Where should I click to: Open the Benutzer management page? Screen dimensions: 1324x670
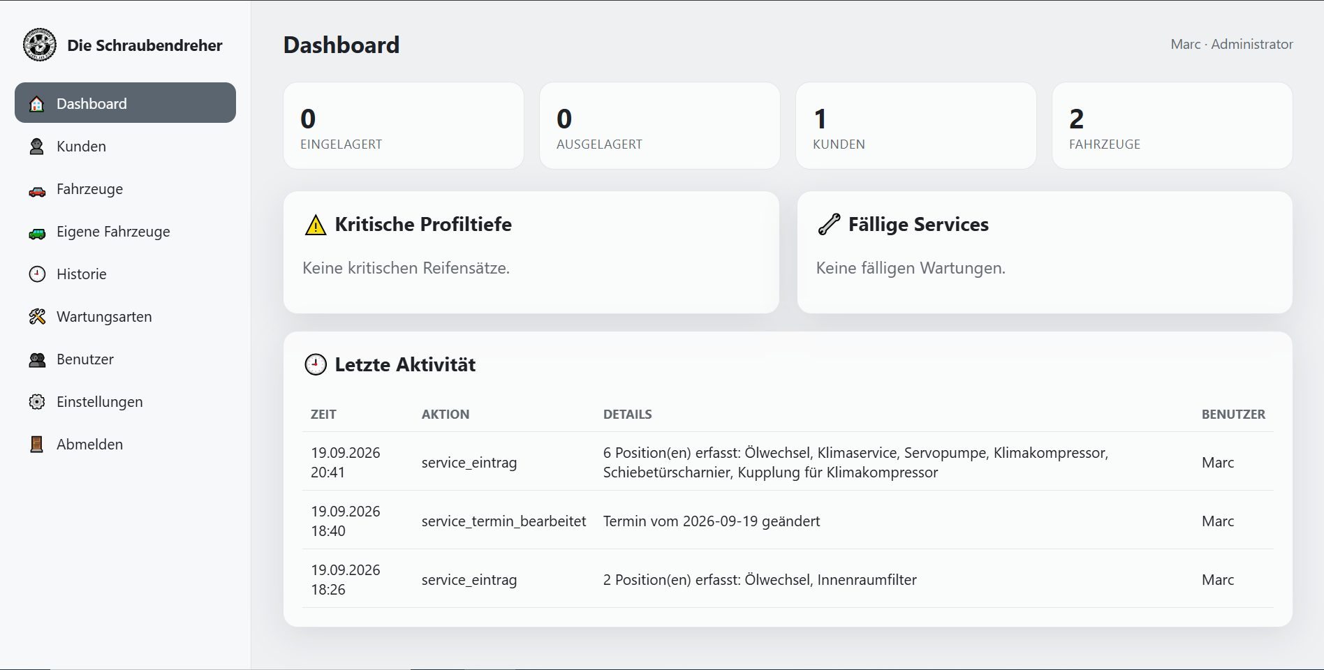(125, 359)
